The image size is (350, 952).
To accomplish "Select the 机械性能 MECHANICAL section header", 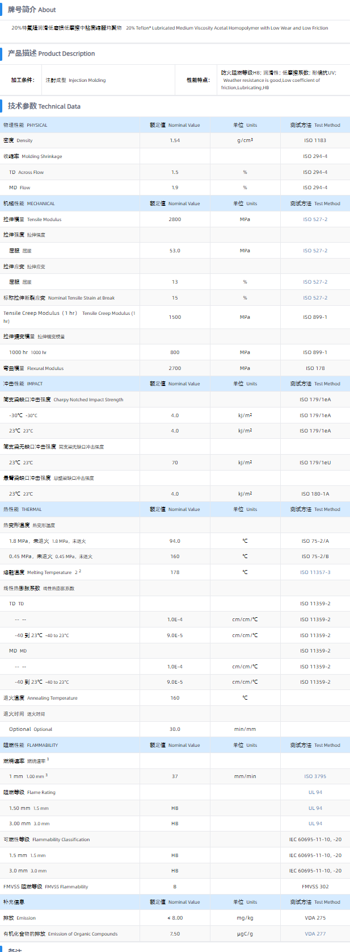I will click(29, 203).
